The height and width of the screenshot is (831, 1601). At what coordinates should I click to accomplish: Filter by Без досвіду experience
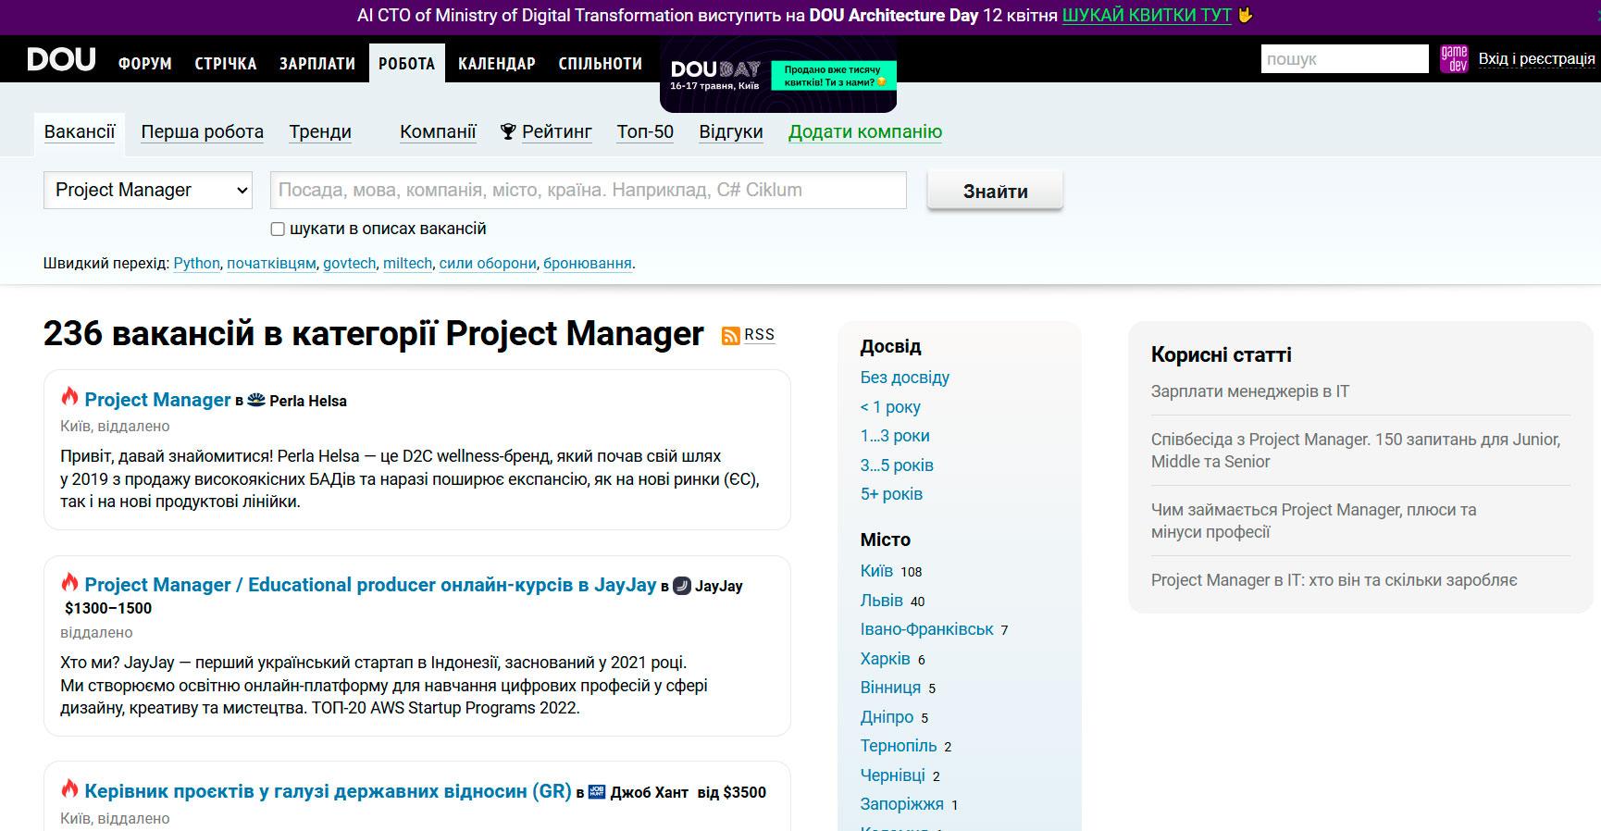pos(905,378)
